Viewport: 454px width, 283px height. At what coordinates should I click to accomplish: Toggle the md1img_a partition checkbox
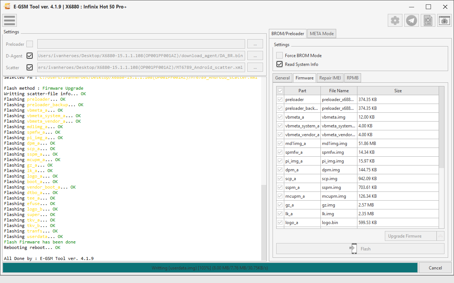[x=280, y=144]
